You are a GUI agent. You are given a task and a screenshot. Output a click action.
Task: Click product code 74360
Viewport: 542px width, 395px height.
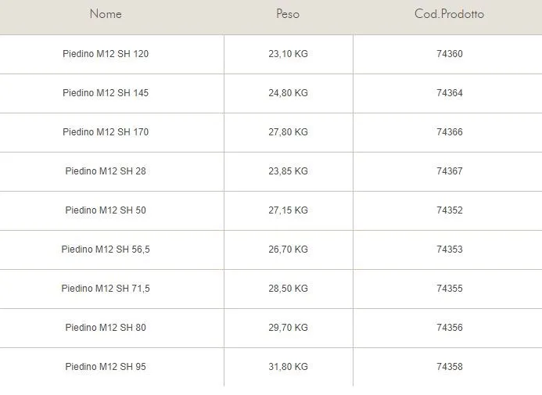[450, 54]
